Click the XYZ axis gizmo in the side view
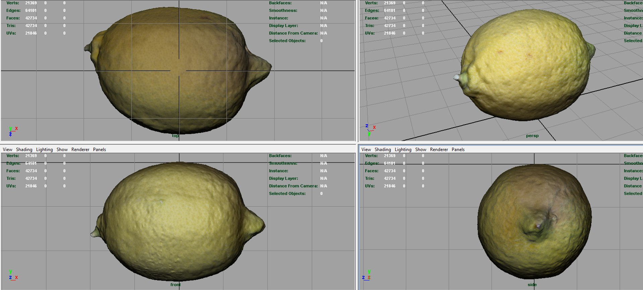Screen dimensions: 643x290 [366, 275]
